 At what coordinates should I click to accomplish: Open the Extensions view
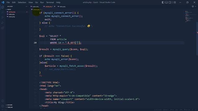[2, 28]
